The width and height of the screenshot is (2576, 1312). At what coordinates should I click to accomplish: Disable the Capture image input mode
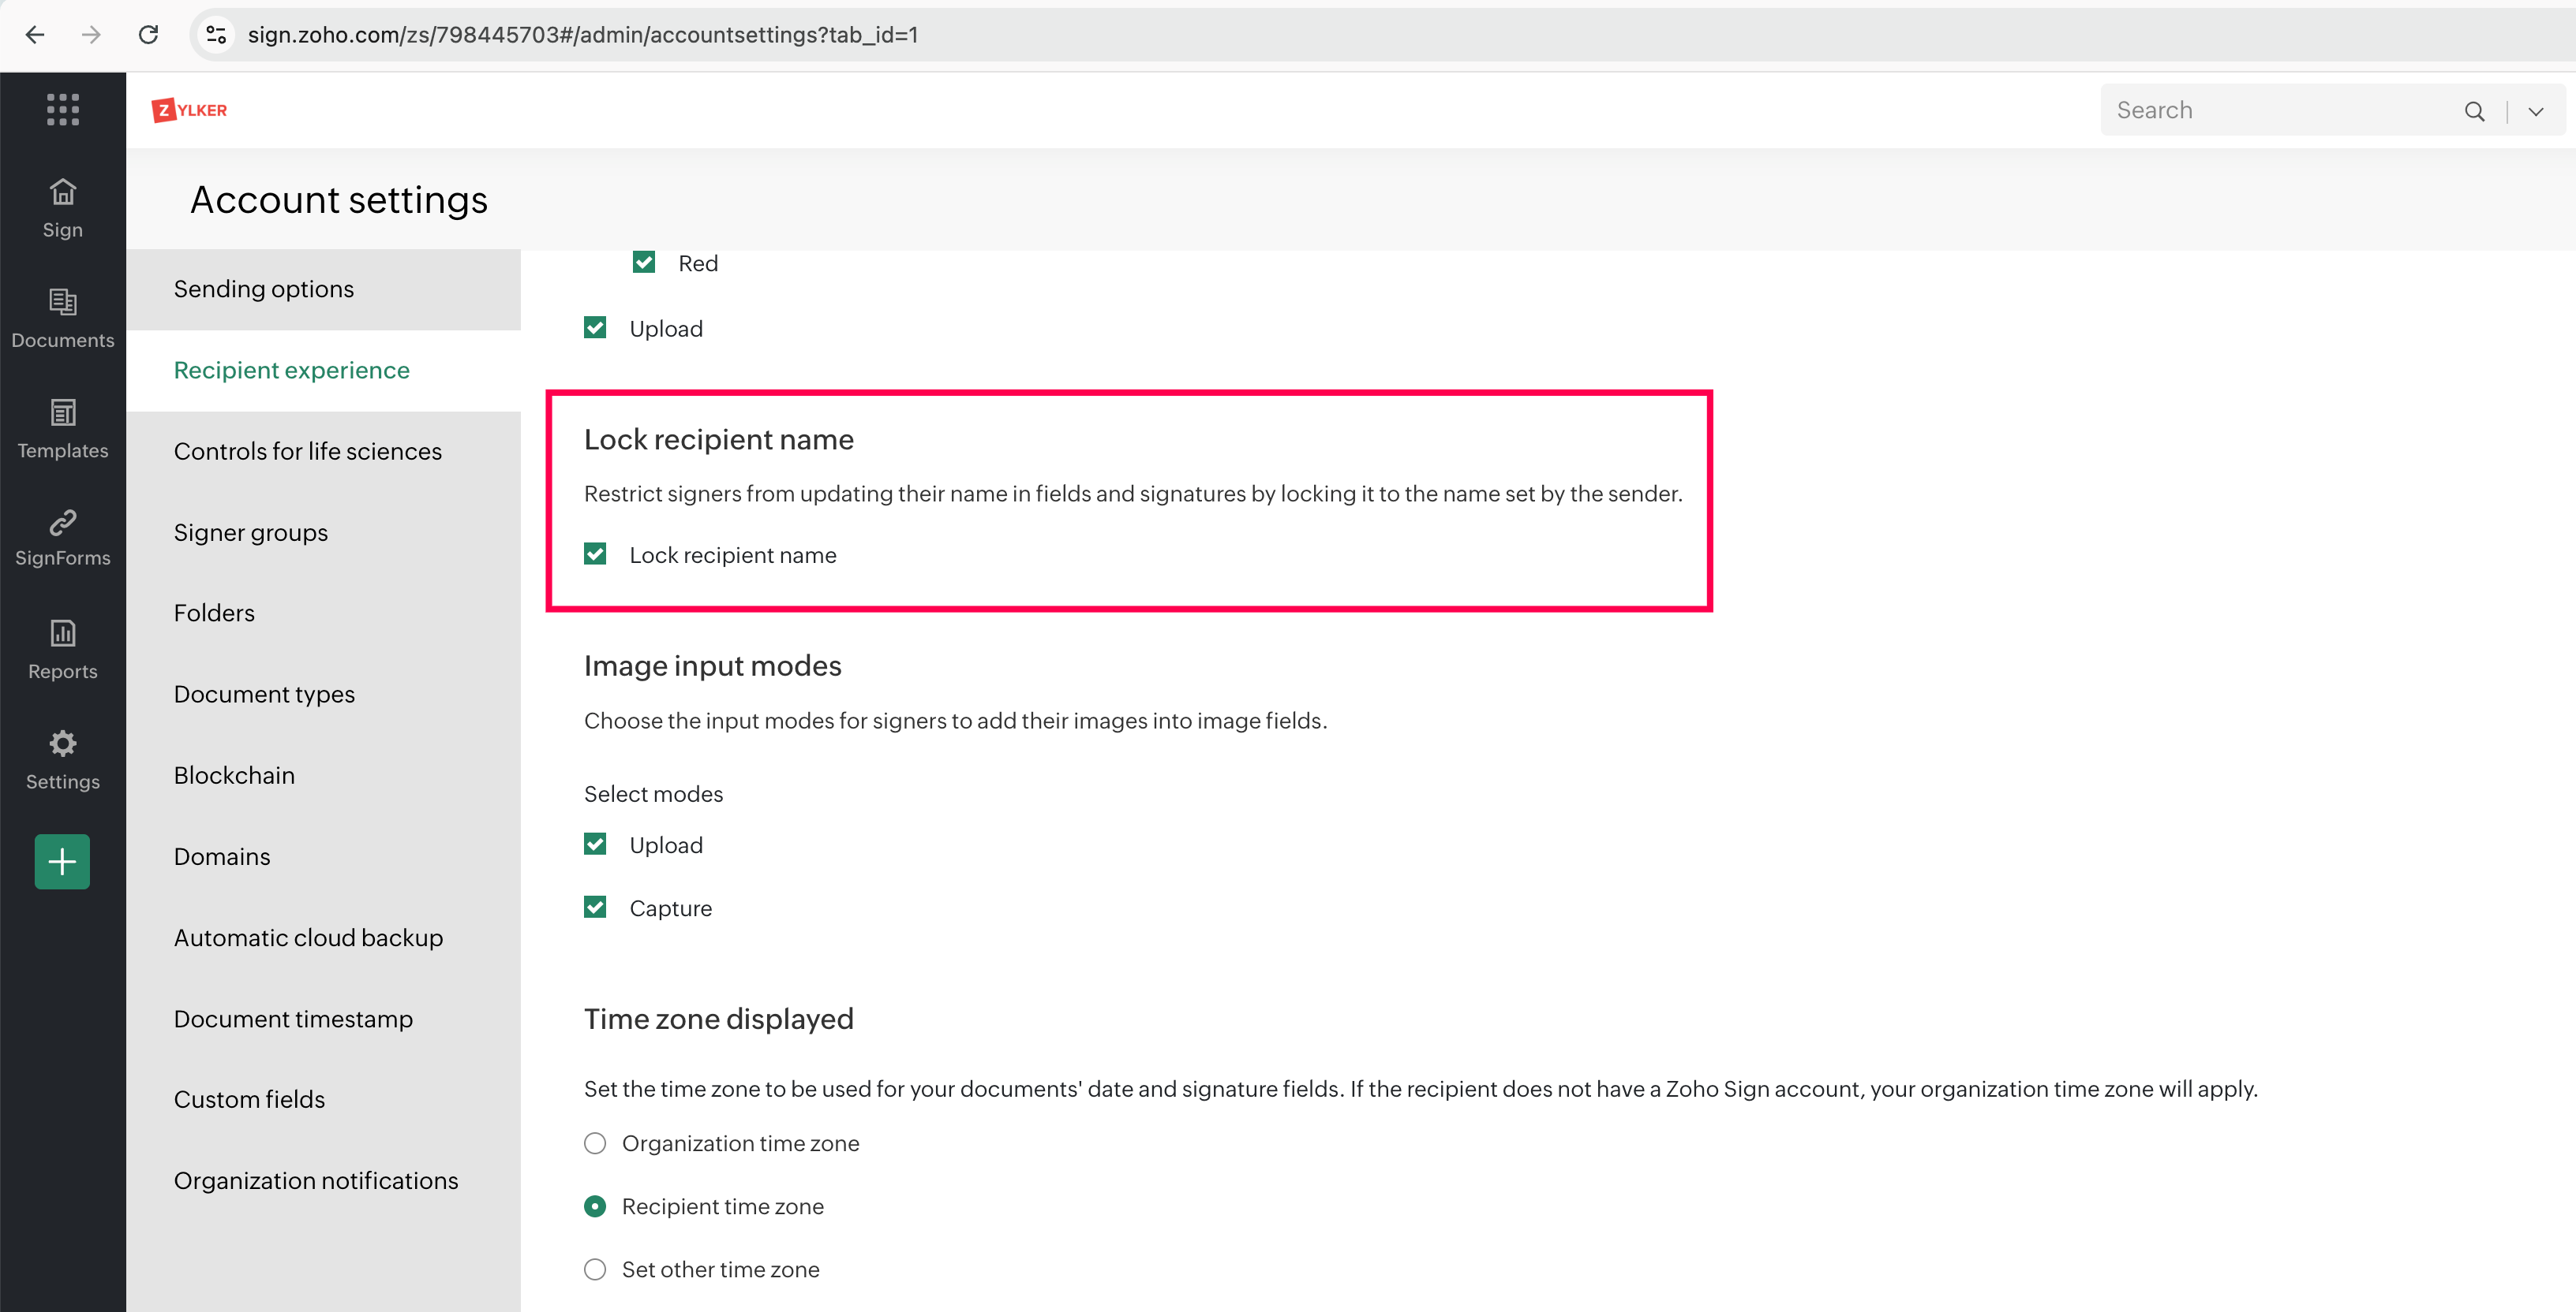coord(595,908)
